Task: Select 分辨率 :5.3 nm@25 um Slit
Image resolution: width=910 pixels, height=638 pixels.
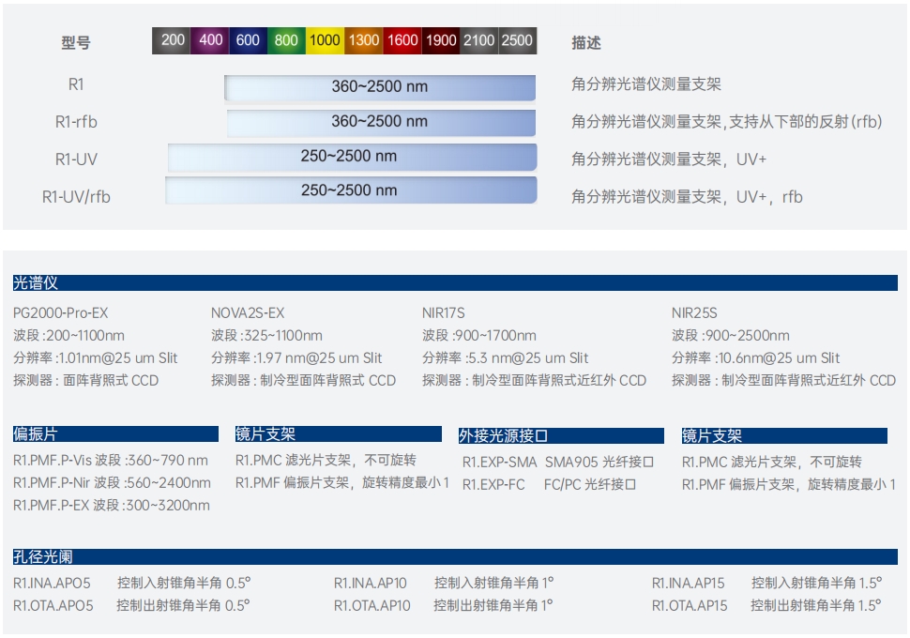Action: 505,357
